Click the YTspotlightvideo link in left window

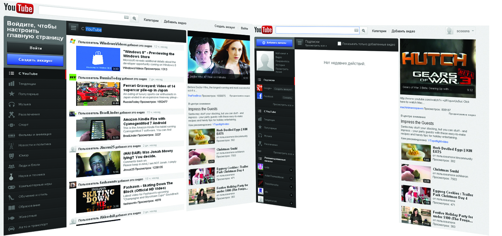pyautogui.click(x=221, y=124)
